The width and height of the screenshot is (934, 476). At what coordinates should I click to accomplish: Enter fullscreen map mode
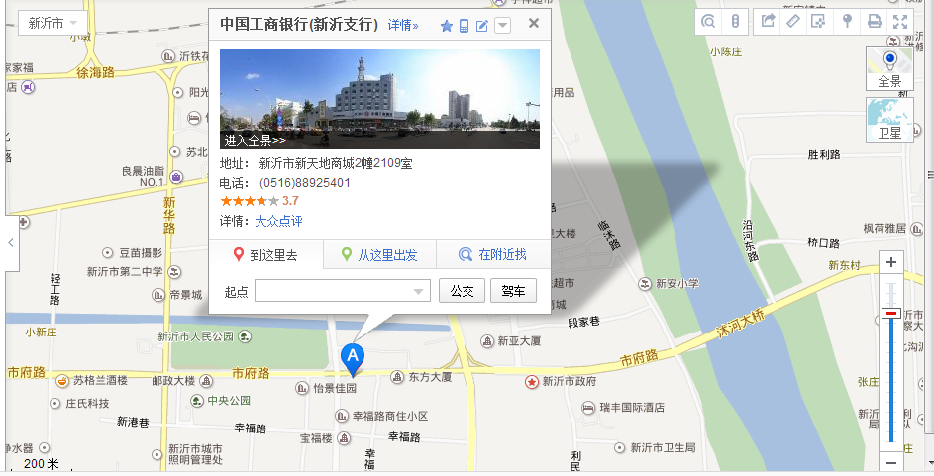point(900,22)
